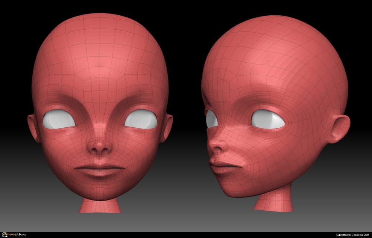Pick the neck of the front-view head
Viewport: 372px width, 238px height.
(100, 205)
